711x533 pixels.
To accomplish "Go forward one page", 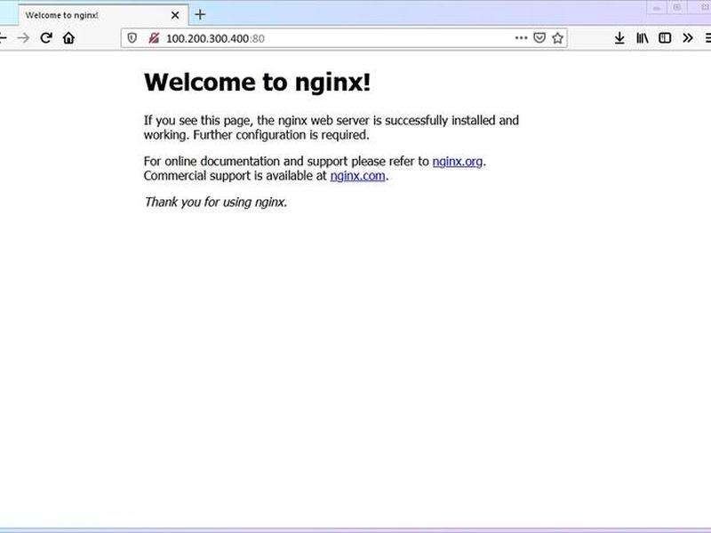I will tap(23, 38).
